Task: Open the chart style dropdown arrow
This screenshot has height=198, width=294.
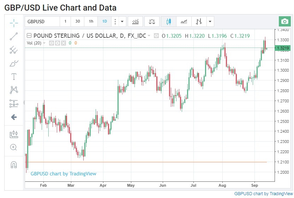Action: pyautogui.click(x=210, y=22)
